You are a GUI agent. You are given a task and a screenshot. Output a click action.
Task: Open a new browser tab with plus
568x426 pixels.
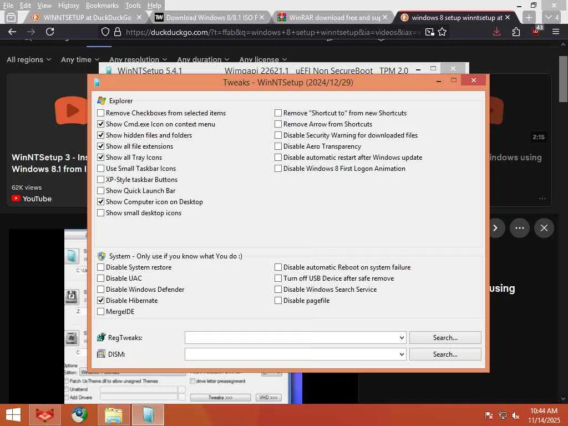pos(529,17)
